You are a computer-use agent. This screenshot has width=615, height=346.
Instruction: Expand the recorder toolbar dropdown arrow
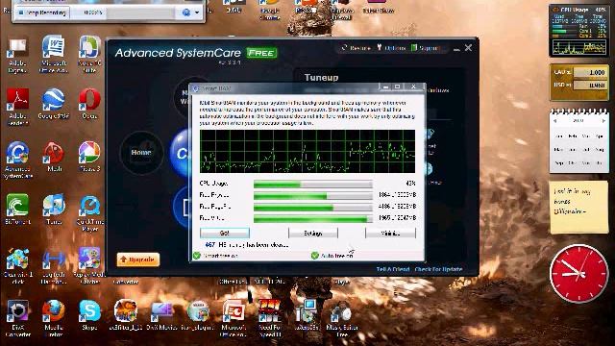click(x=197, y=12)
